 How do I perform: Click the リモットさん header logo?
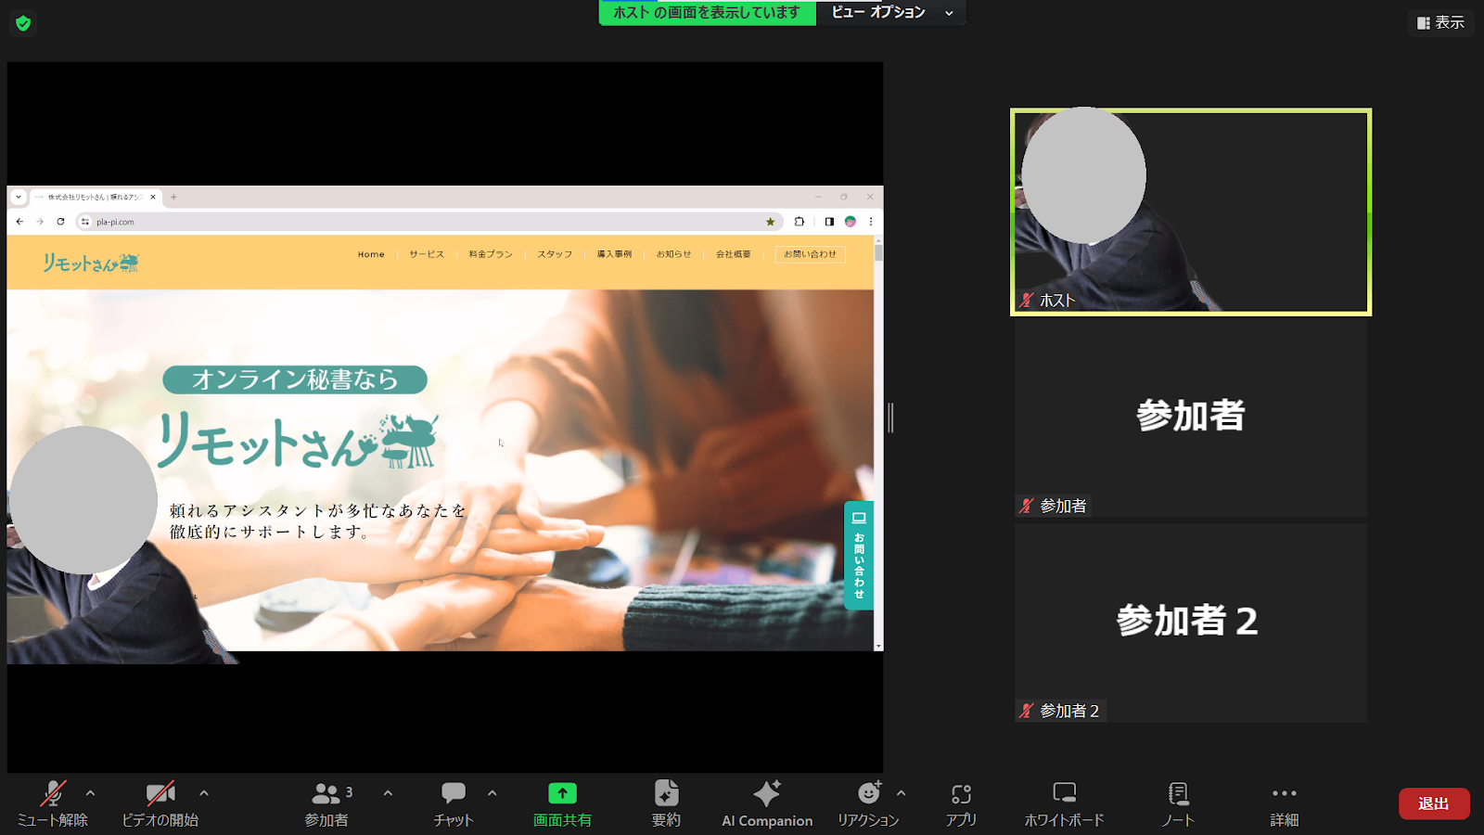click(90, 263)
